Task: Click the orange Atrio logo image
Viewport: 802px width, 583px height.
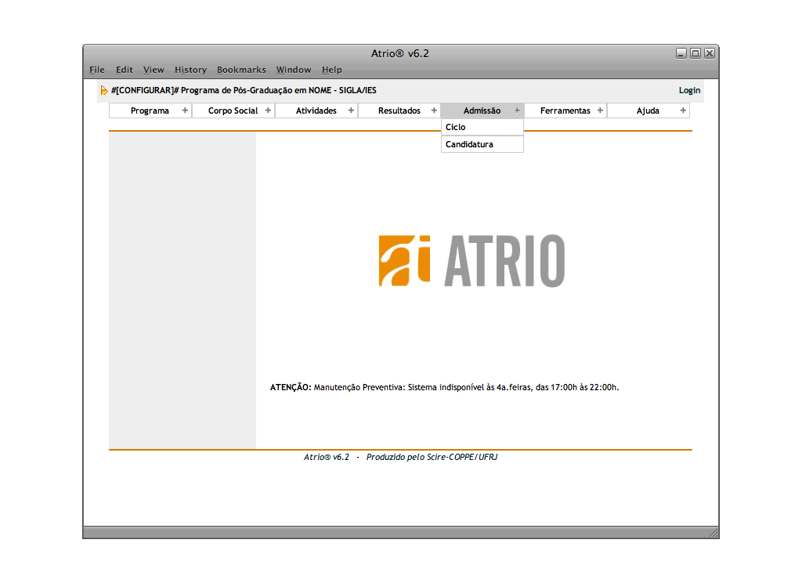Action: pyautogui.click(x=471, y=260)
